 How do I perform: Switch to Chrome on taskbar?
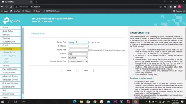95,102
